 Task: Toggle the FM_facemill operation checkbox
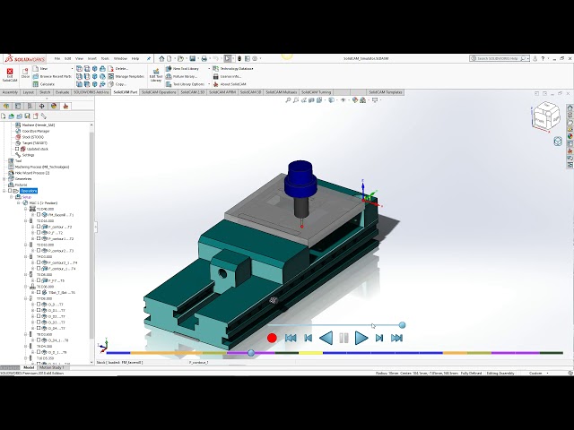(x=39, y=215)
